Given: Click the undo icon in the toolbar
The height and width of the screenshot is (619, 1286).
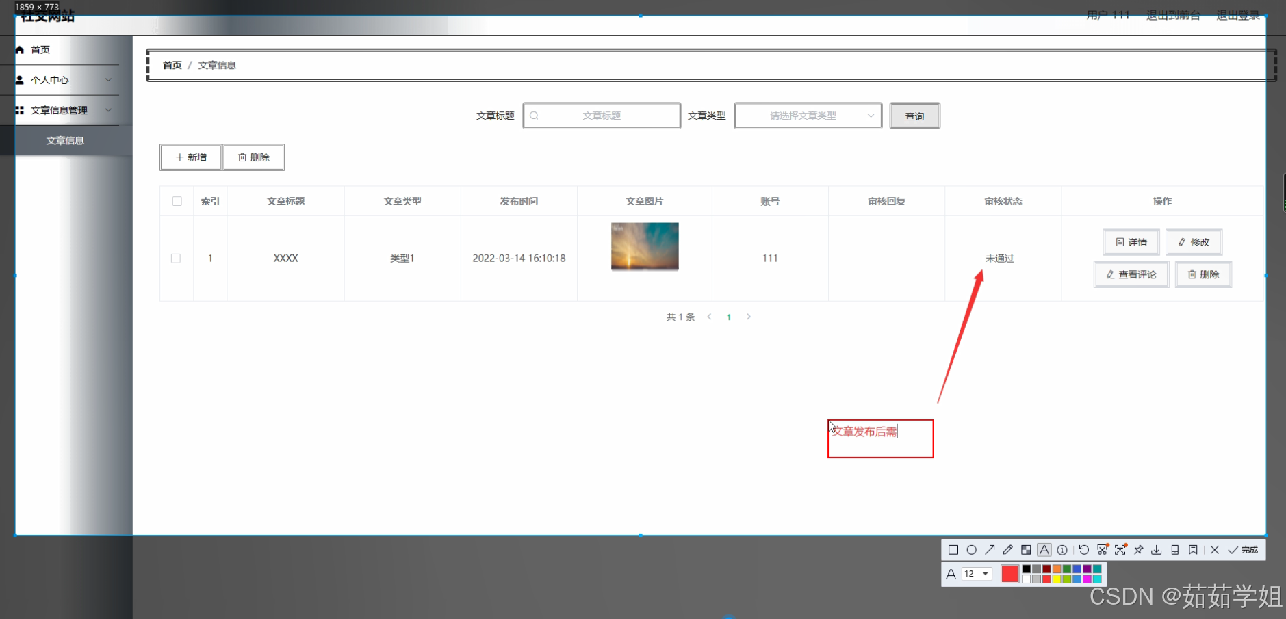Looking at the screenshot, I should point(1084,550).
